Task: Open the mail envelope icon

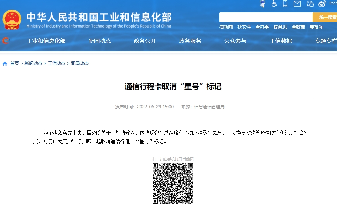Action: point(297,4)
